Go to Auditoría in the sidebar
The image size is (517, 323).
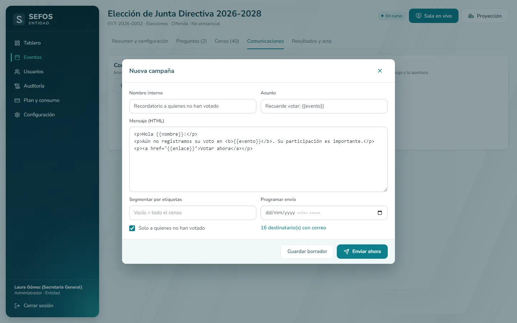tap(52, 86)
